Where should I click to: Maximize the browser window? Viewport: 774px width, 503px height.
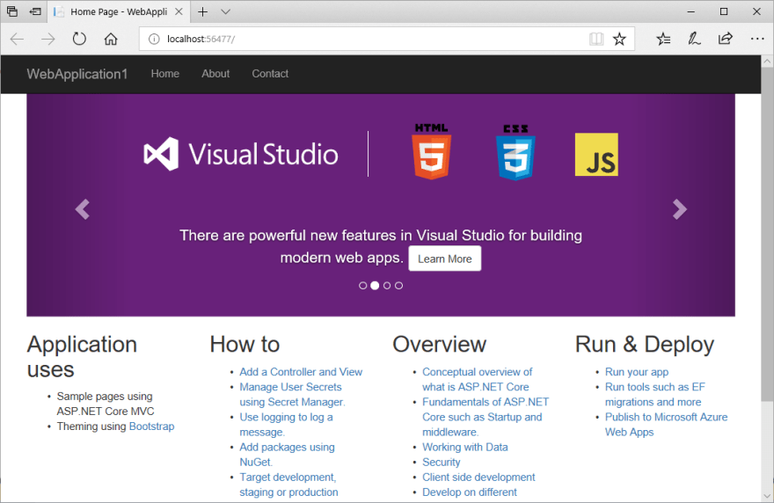[x=724, y=11]
